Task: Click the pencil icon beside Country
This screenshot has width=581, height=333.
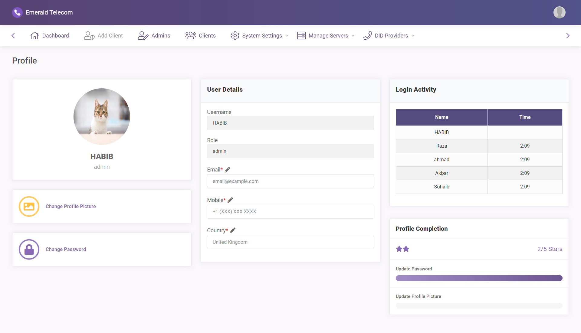Action: 233,230
